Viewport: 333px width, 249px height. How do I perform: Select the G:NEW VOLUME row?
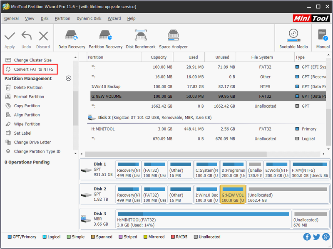pos(208,96)
